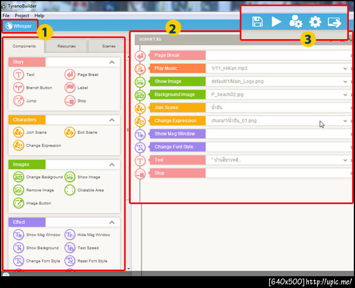Expand the P_beach02.jpg row chevron
The width and height of the screenshot is (355, 288).
tap(345, 95)
